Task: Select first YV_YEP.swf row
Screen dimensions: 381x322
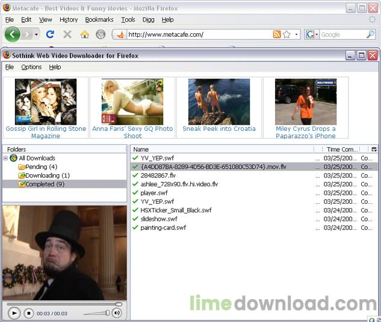Action: click(x=254, y=158)
